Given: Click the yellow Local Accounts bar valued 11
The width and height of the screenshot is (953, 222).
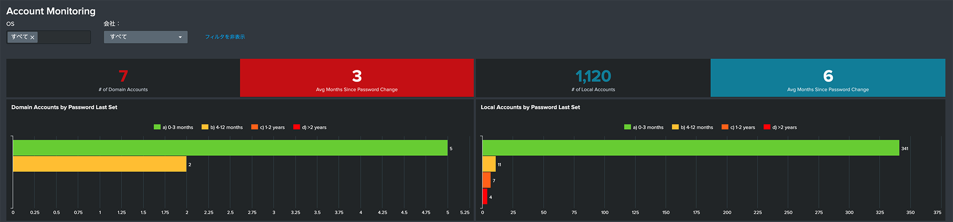Looking at the screenshot, I should coord(489,164).
